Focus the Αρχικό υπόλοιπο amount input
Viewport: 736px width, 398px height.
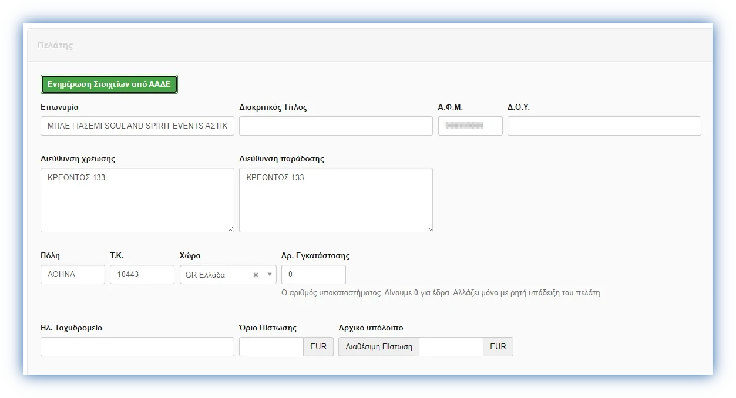tap(451, 347)
